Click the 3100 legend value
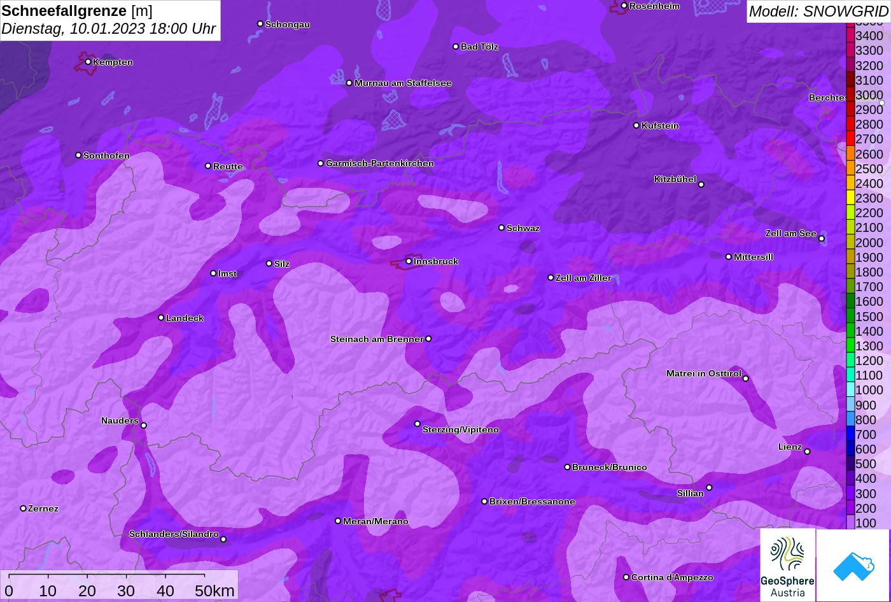 [x=869, y=80]
